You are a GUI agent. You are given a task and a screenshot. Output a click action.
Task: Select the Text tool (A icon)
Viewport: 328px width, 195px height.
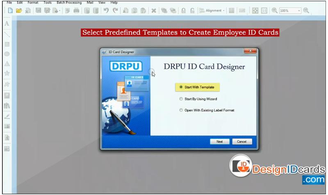click(7, 24)
